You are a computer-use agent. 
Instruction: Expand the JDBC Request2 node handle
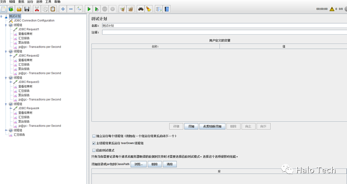coord(10,56)
